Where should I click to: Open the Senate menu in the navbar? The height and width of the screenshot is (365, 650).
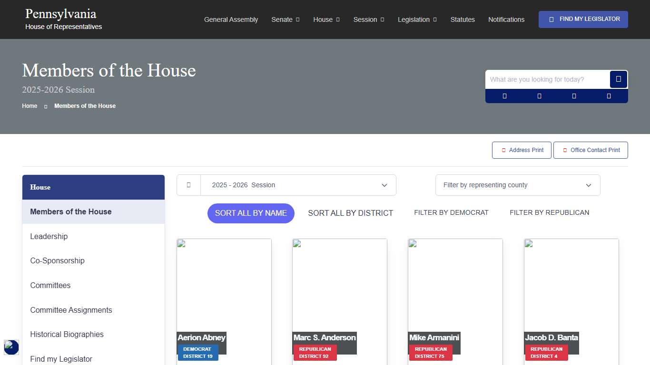tap(285, 19)
